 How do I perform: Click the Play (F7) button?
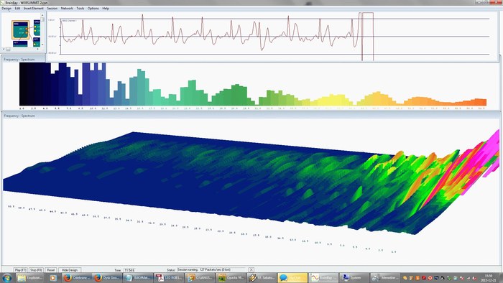pos(21,270)
